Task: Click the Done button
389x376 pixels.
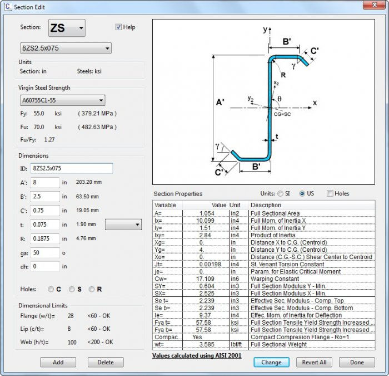Action: click(x=357, y=362)
